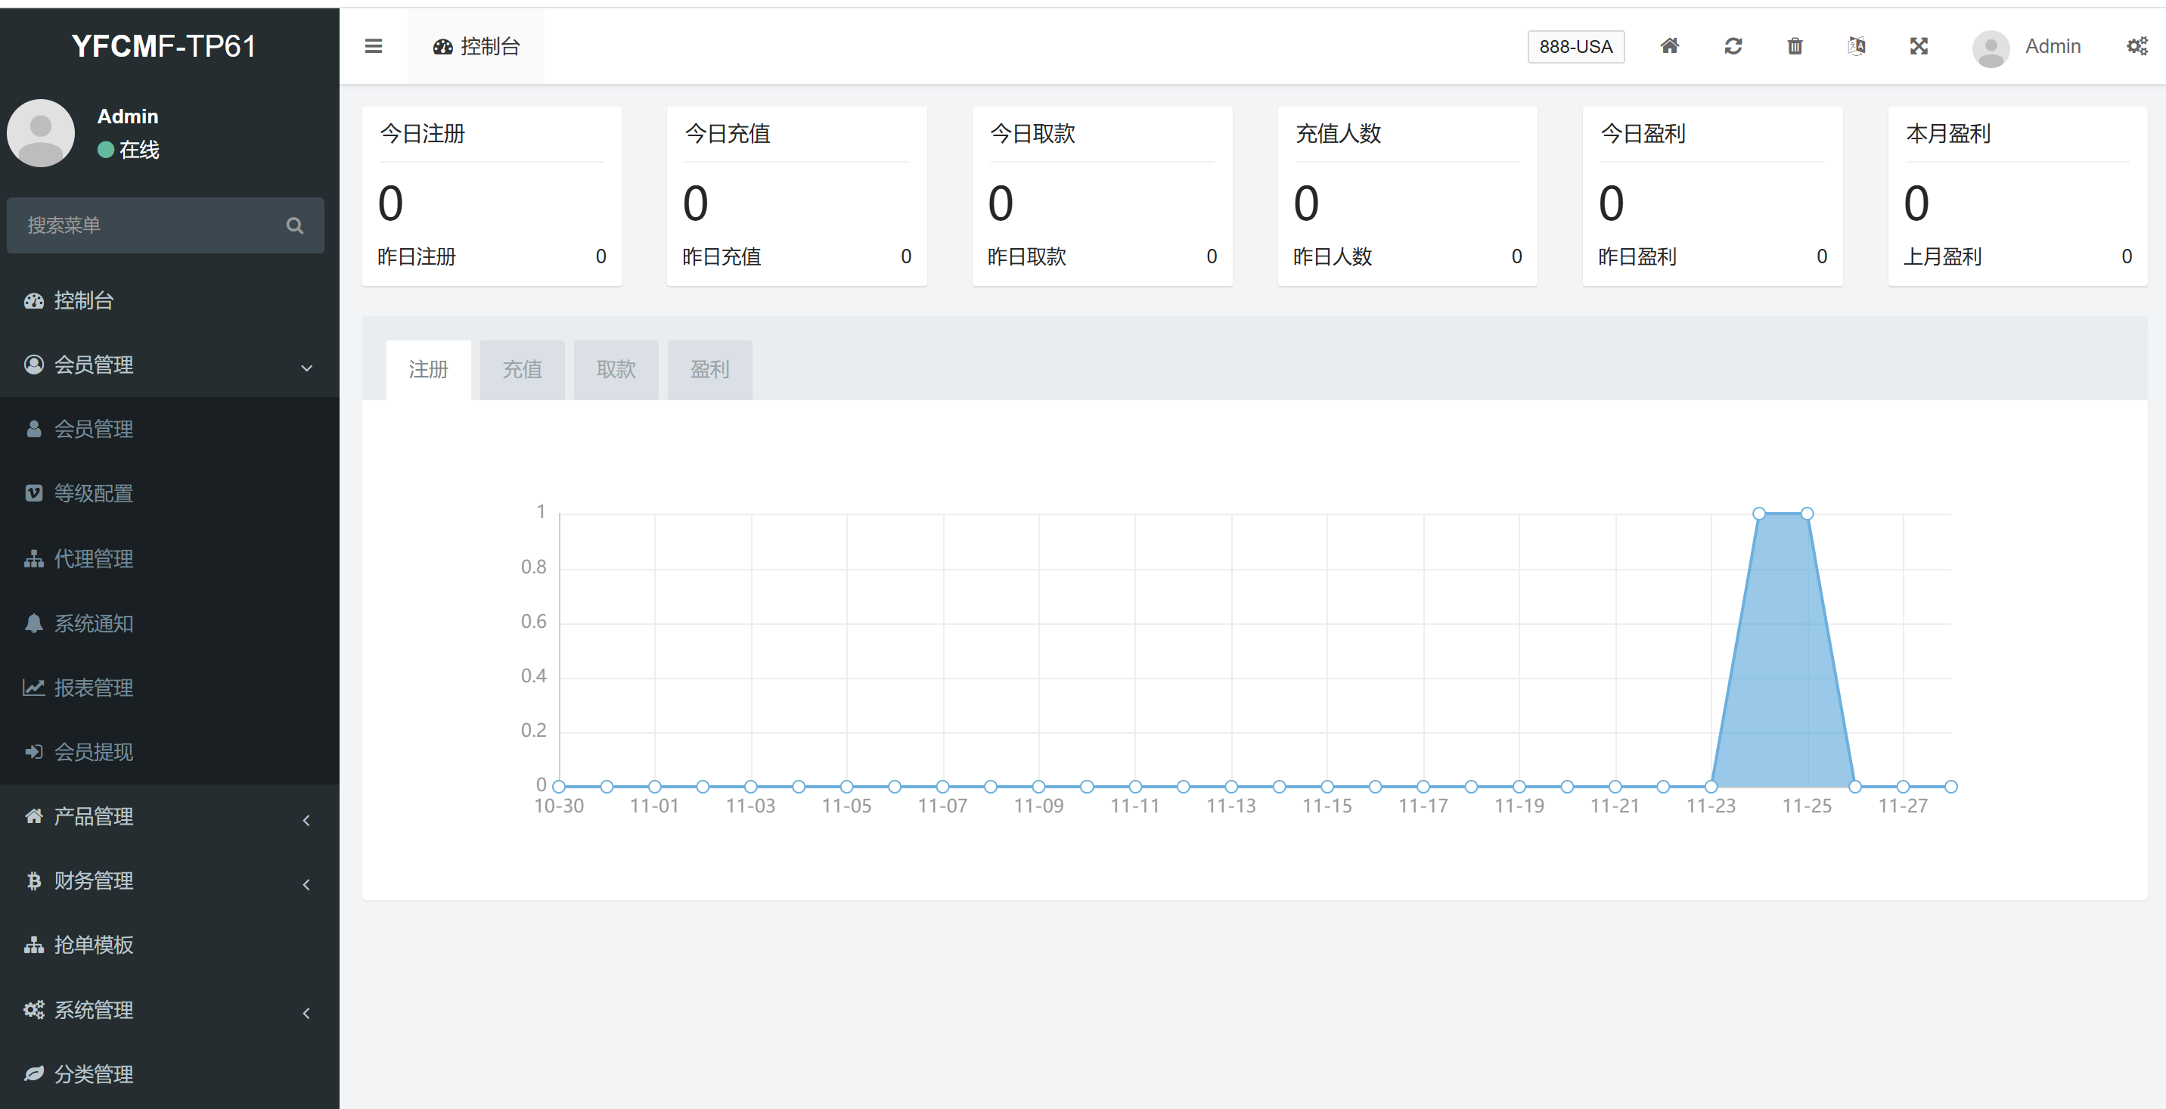Switch to the 盈利 chart tab
Image resolution: width=2166 pixels, height=1109 pixels.
coord(709,369)
